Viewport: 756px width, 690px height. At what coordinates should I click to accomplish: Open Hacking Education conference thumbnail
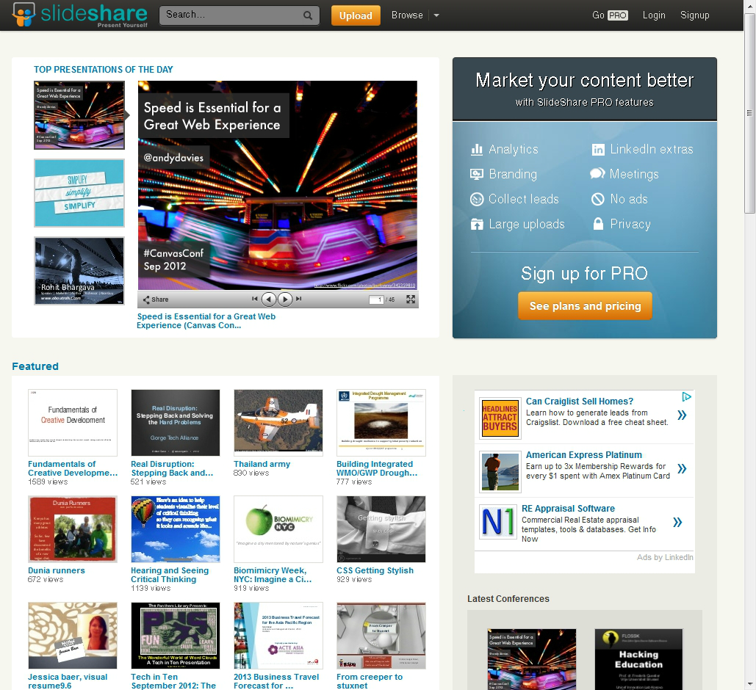(x=639, y=659)
